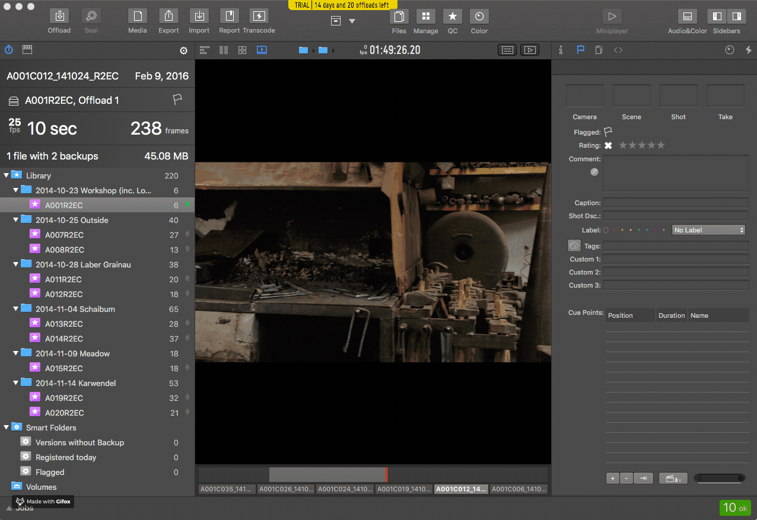Image resolution: width=757 pixels, height=520 pixels.
Task: Open the flag tab in right sidebar
Action: 581,50
